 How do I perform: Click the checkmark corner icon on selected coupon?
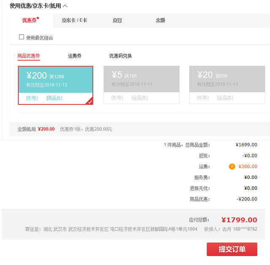89,101
